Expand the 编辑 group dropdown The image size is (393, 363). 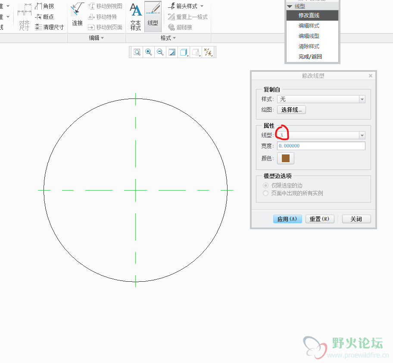click(96, 38)
